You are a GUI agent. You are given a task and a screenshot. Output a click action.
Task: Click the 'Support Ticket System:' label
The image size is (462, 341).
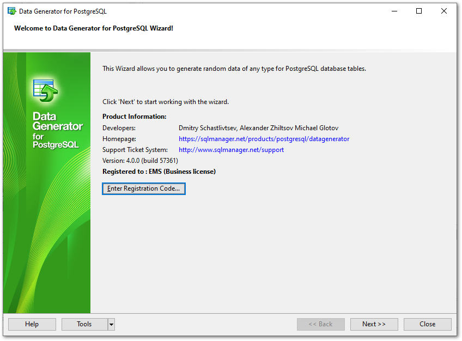pyautogui.click(x=135, y=150)
